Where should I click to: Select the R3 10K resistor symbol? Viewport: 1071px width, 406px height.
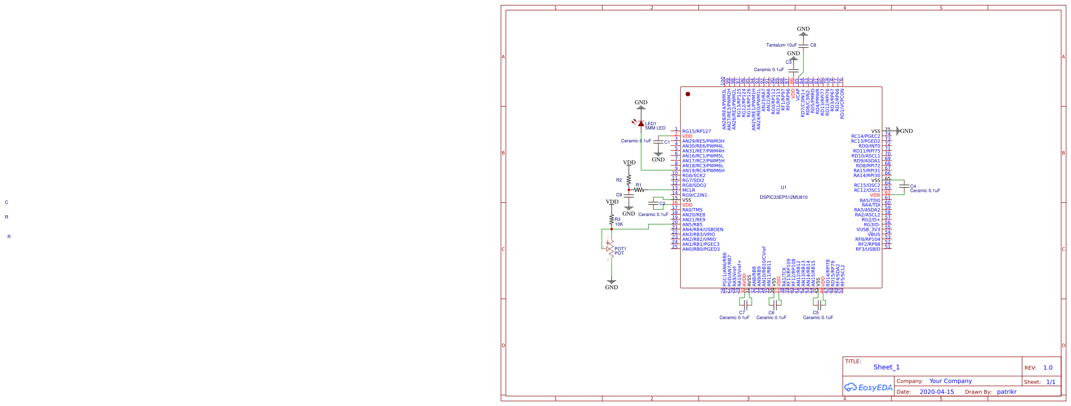pyautogui.click(x=611, y=219)
